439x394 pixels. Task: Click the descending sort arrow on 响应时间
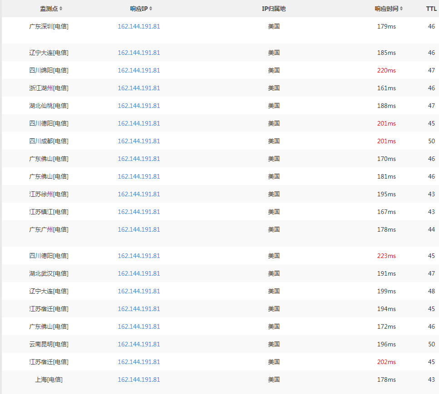(x=401, y=10)
